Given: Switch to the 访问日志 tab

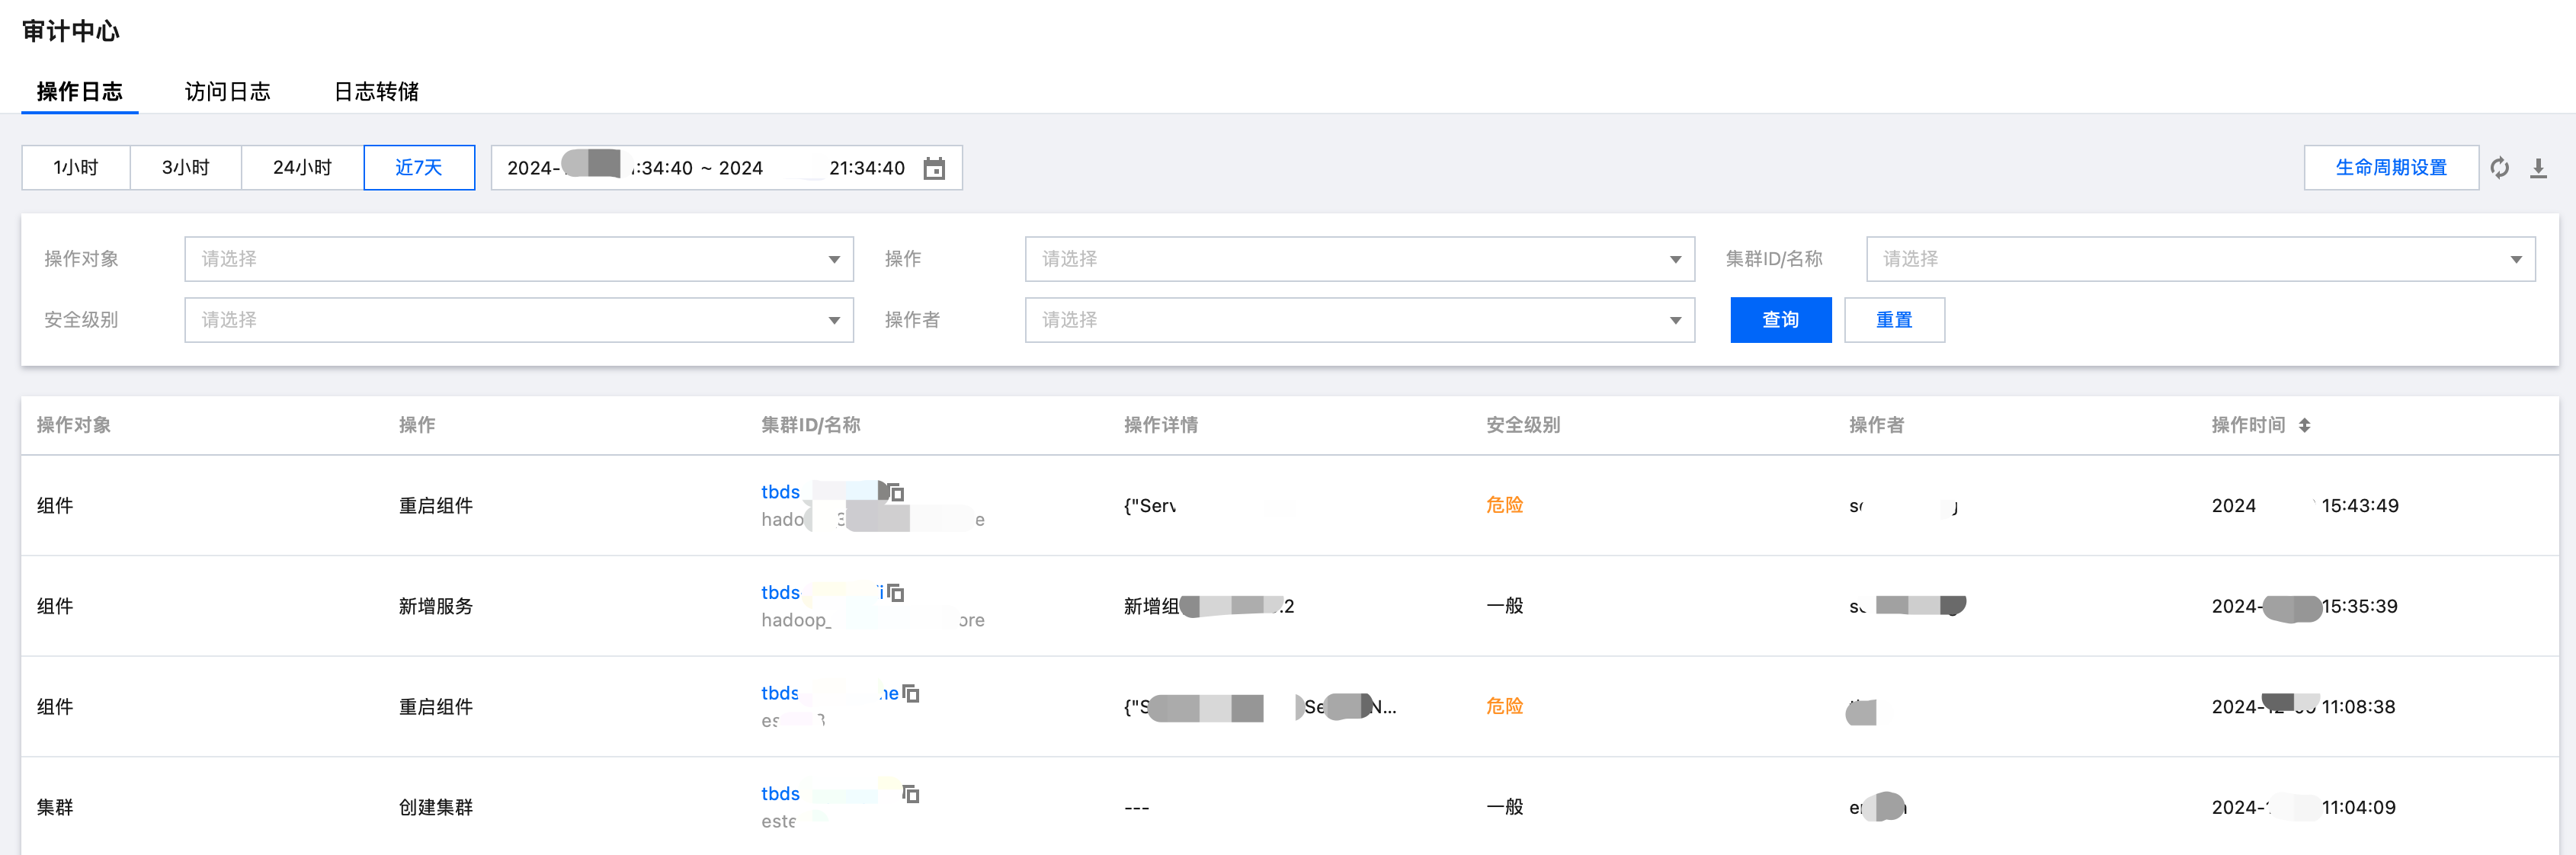Looking at the screenshot, I should click(227, 92).
